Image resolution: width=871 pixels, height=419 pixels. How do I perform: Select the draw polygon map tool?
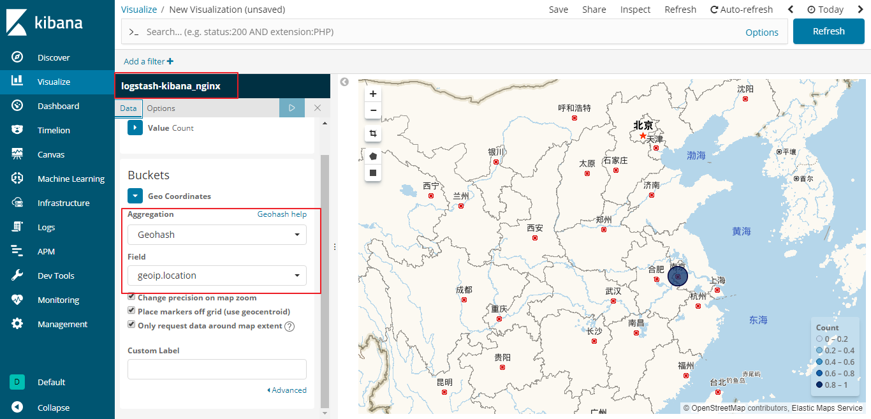[373, 156]
